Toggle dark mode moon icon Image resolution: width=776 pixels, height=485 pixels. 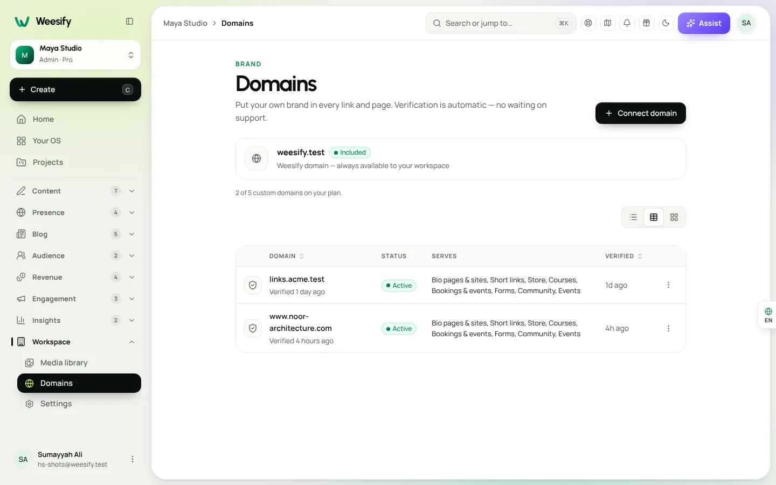tap(666, 23)
